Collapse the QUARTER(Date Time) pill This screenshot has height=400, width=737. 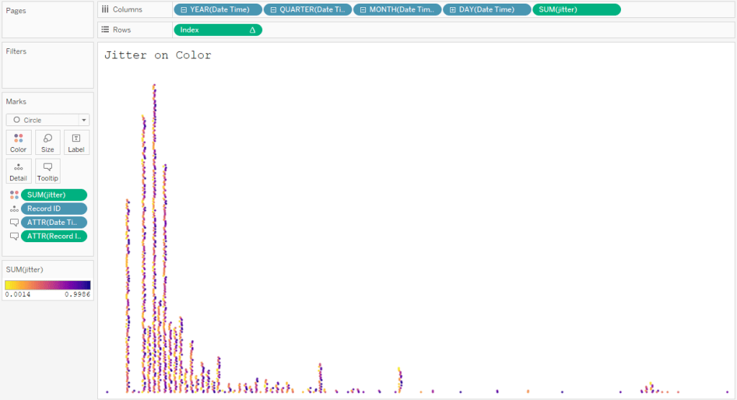point(274,9)
